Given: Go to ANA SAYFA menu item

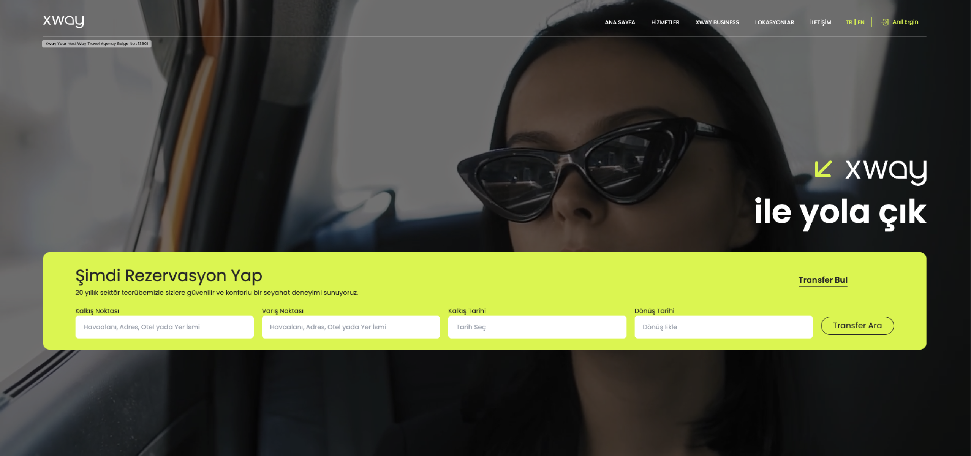Looking at the screenshot, I should tap(620, 22).
